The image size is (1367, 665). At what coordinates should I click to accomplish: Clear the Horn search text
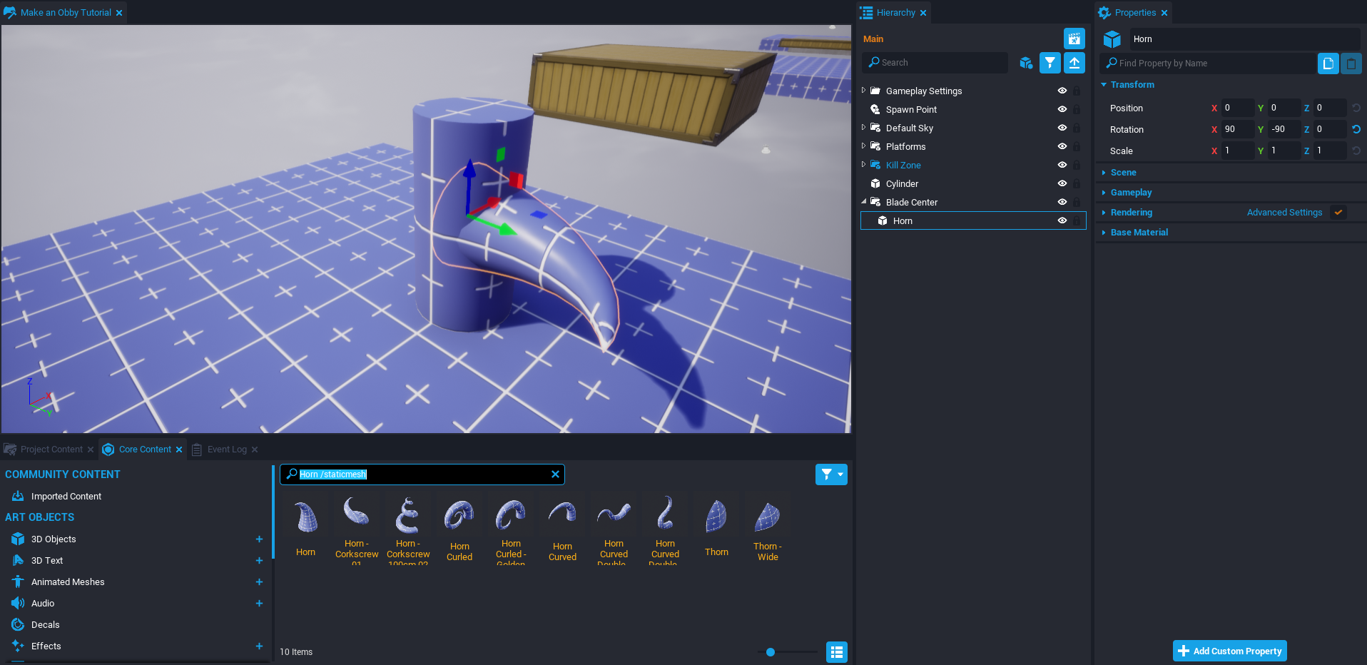555,474
